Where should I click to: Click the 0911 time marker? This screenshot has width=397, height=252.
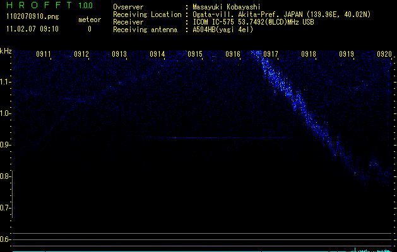tap(44, 54)
